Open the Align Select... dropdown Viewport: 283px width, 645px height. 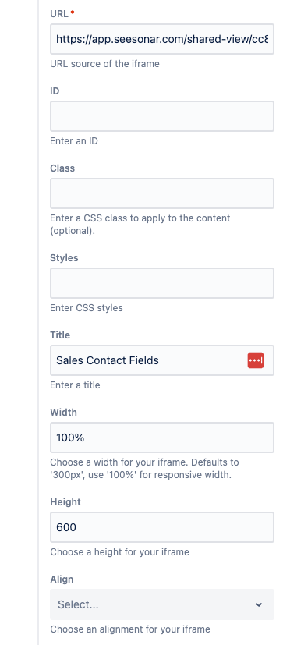point(162,604)
